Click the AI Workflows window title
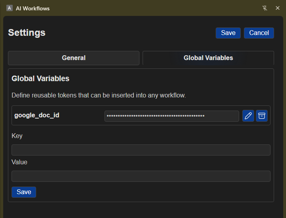The height and width of the screenshot is (218, 286). tap(33, 8)
